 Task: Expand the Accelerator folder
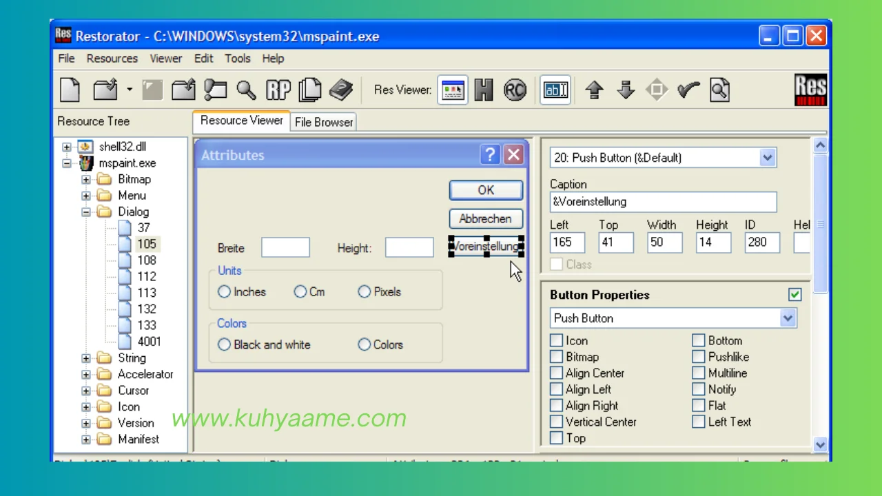click(x=86, y=375)
